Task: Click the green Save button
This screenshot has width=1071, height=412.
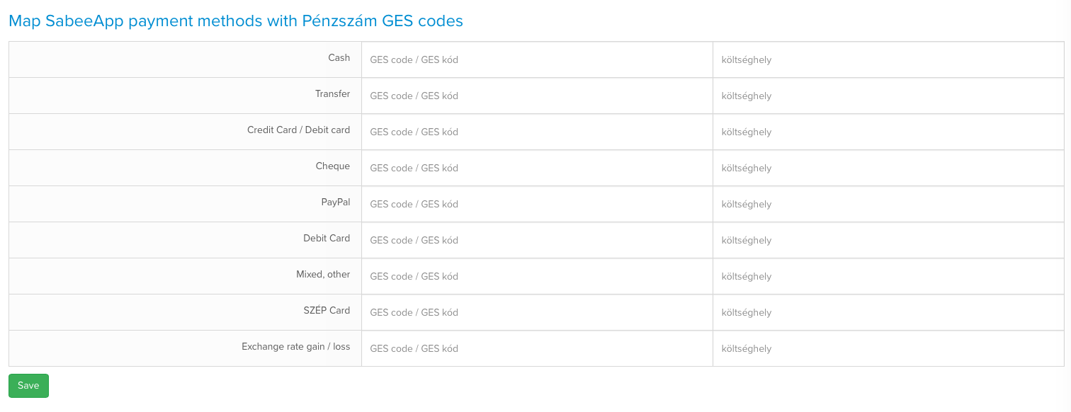Action: [x=28, y=386]
